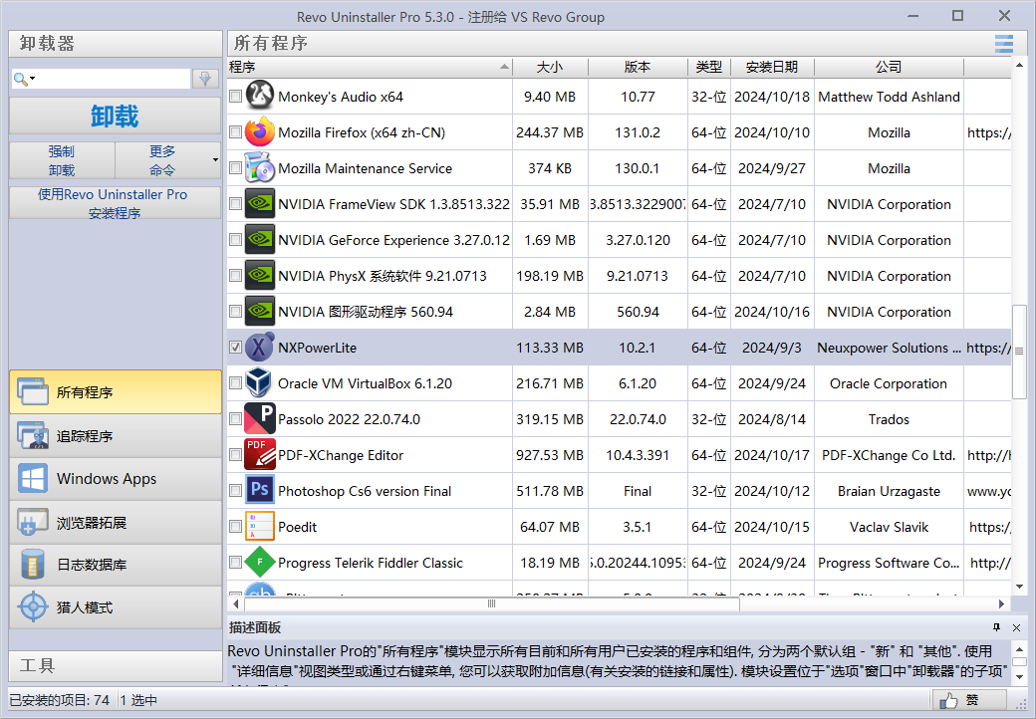Check the Photoshop Cs6 version Final checkbox
Screen dimensions: 1036x719
(236, 491)
